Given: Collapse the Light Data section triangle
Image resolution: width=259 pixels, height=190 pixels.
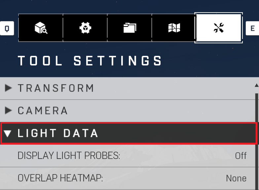Looking at the screenshot, I should [8, 133].
